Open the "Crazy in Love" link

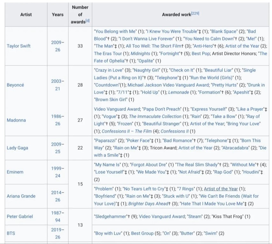[109, 70]
